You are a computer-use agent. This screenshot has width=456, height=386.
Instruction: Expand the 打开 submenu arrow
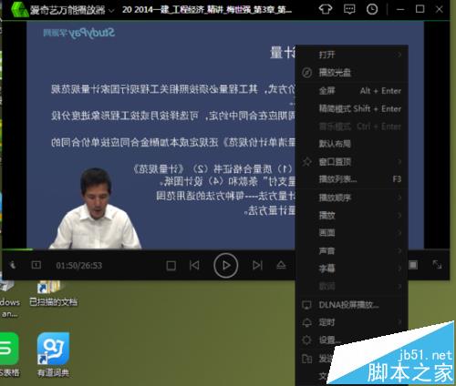point(399,55)
